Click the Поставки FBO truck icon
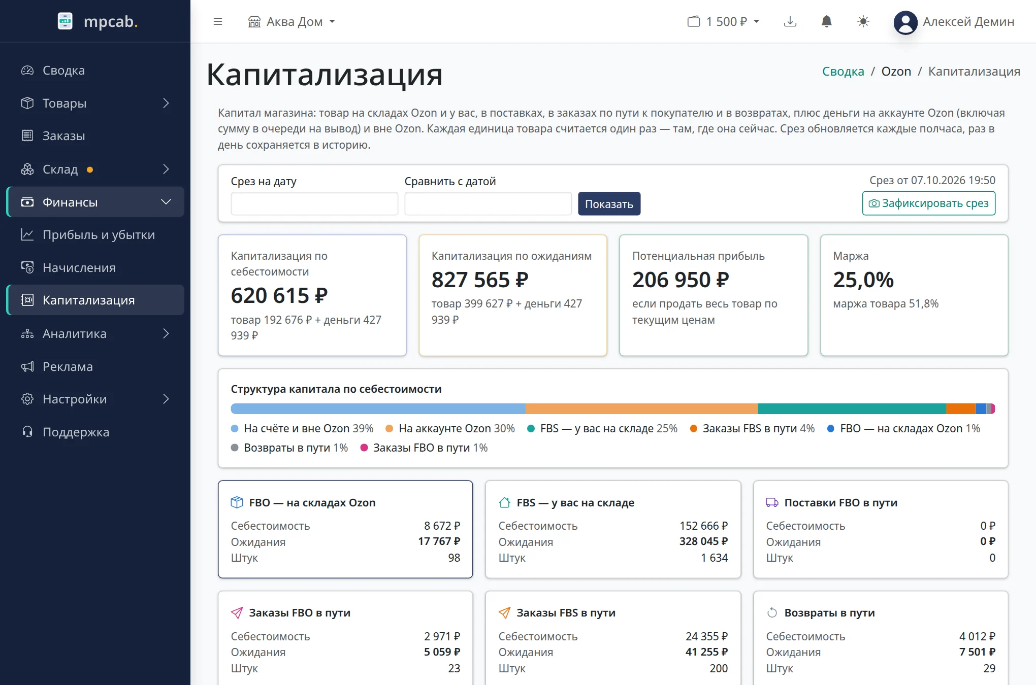Screen dimensions: 1036x685 click(772, 502)
